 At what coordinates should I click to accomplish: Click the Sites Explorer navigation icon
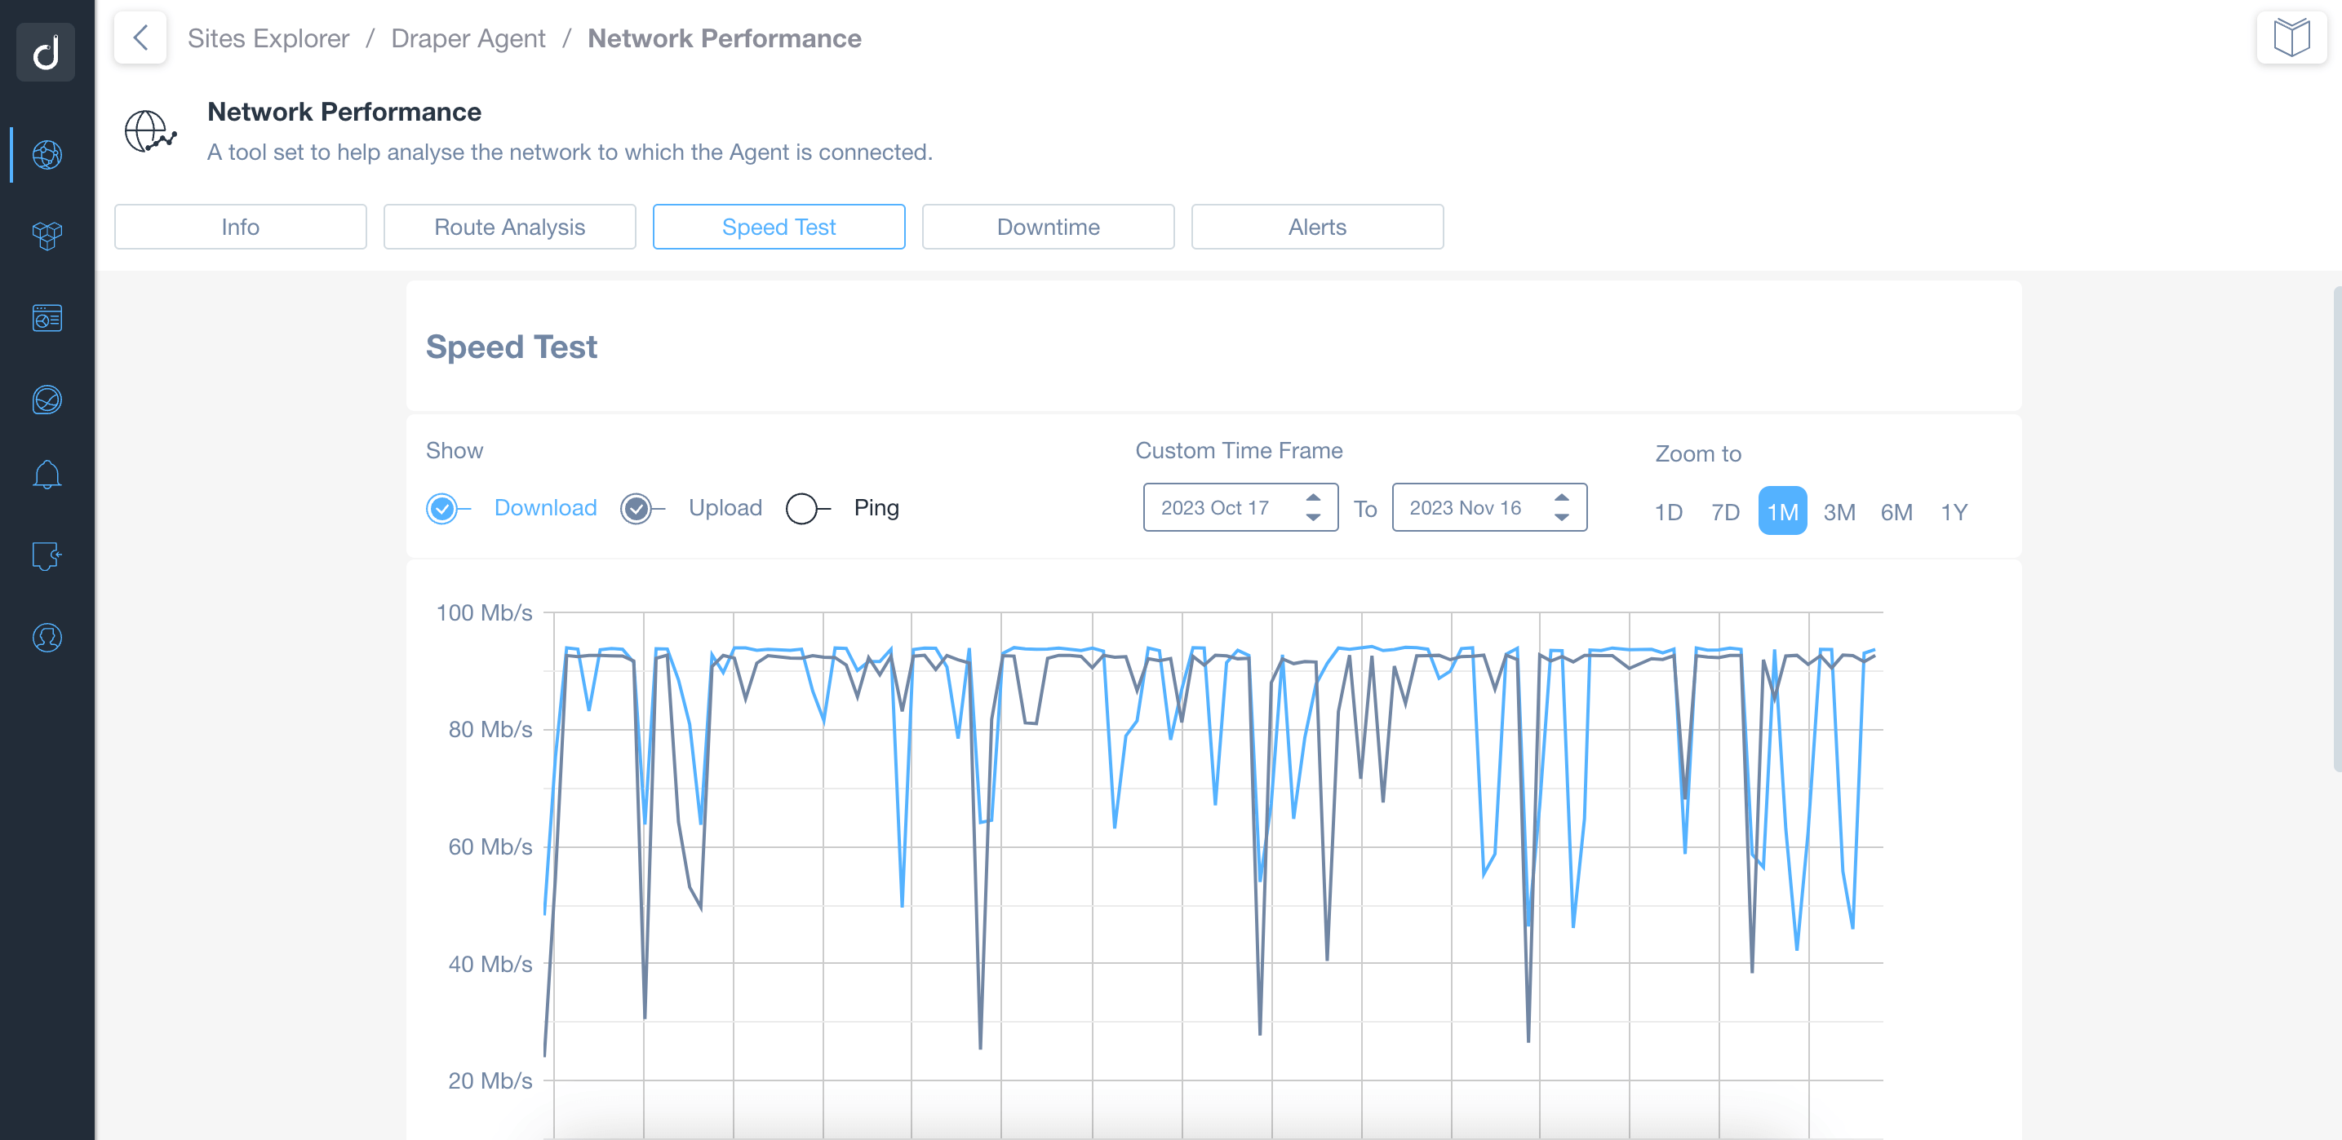coord(48,153)
